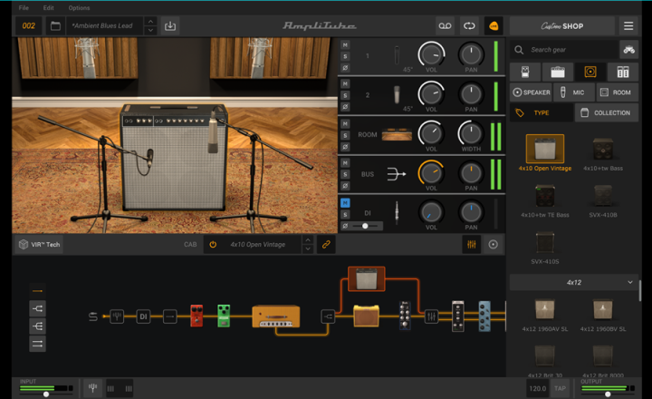Click the tuner block in signal chain
The width and height of the screenshot is (652, 399).
point(117,316)
